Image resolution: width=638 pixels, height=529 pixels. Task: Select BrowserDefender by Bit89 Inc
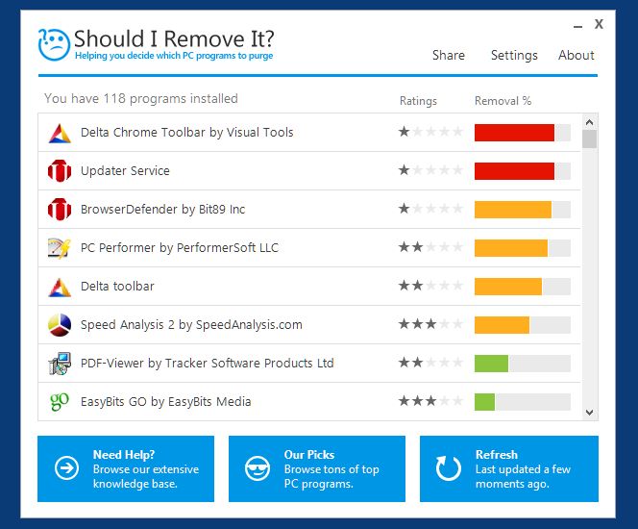point(309,210)
